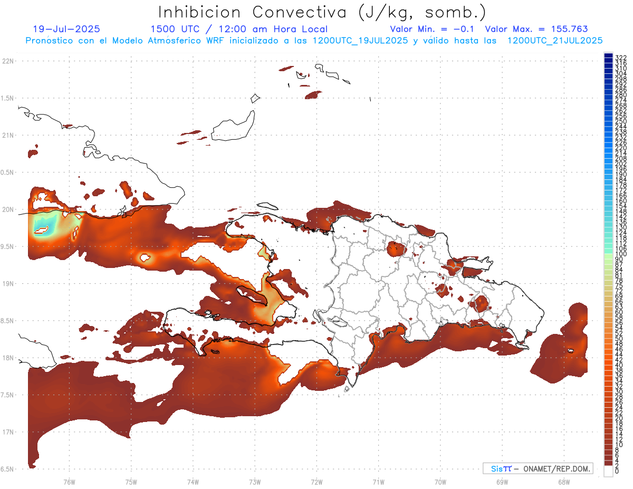Click the 70W longitude label
The image size is (633, 489).
(440, 482)
